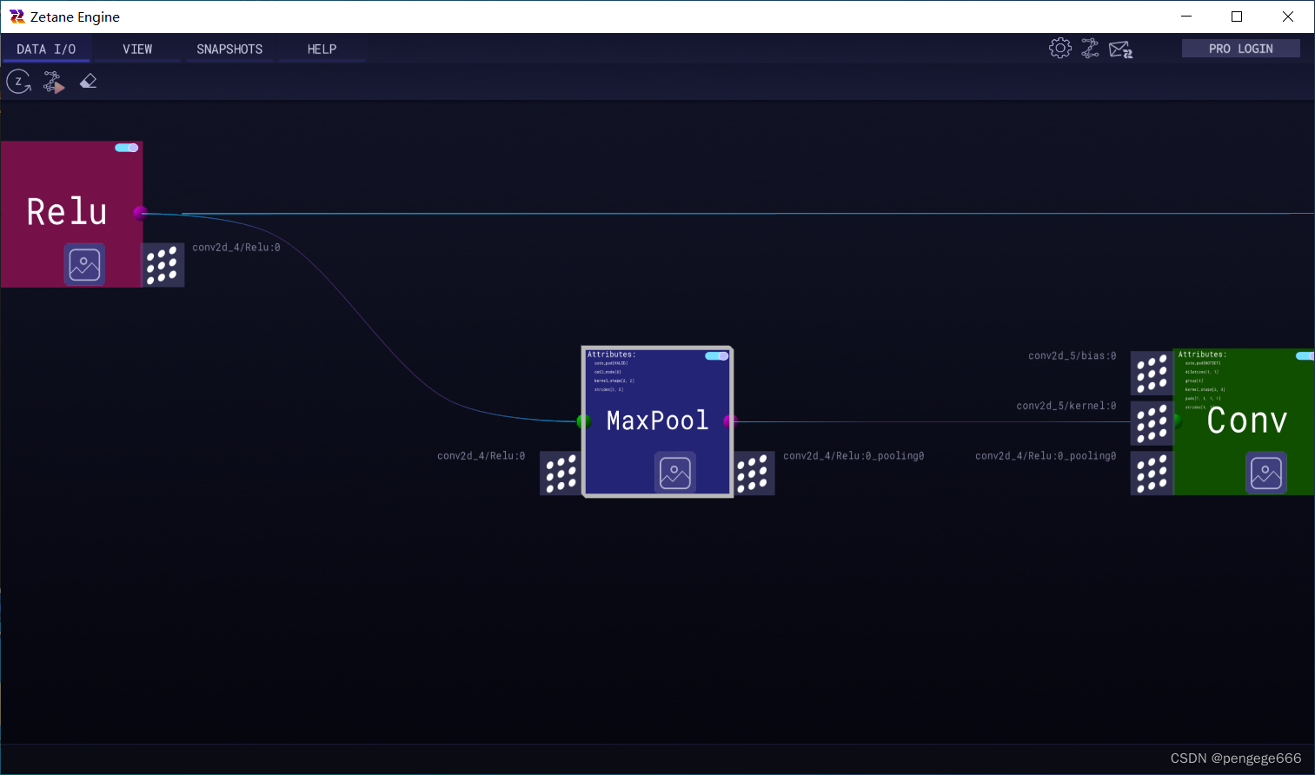
Task: Click the mail envelope icon in top bar
Action: click(1120, 50)
